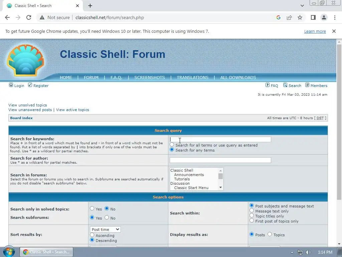
Task: Bookmark this page with star icon
Action: tap(300, 17)
